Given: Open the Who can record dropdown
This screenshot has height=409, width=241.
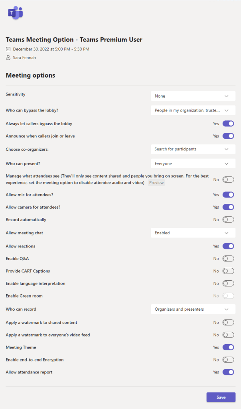Looking at the screenshot, I should (193, 309).
